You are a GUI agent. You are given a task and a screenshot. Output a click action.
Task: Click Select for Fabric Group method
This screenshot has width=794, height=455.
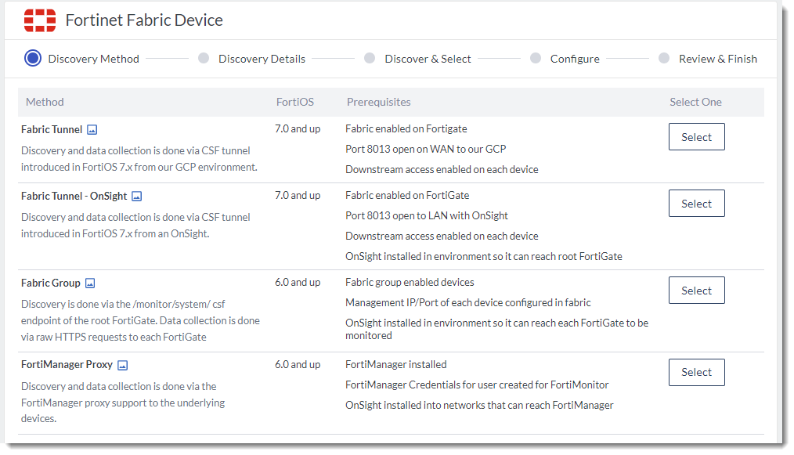point(696,291)
